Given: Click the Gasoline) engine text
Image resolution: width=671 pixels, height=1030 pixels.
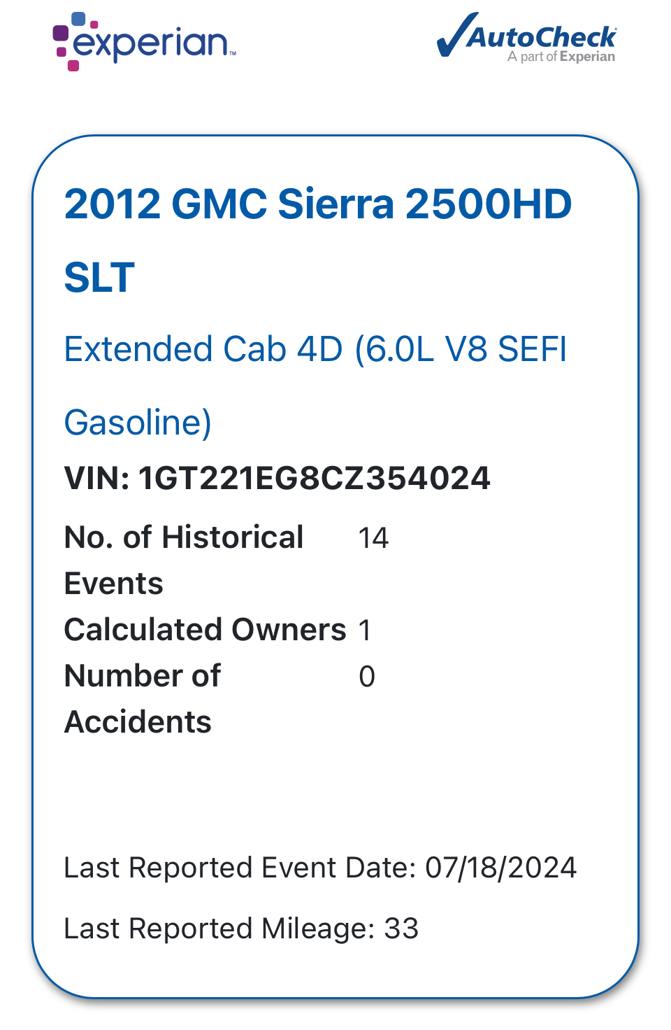Looking at the screenshot, I should 138,423.
